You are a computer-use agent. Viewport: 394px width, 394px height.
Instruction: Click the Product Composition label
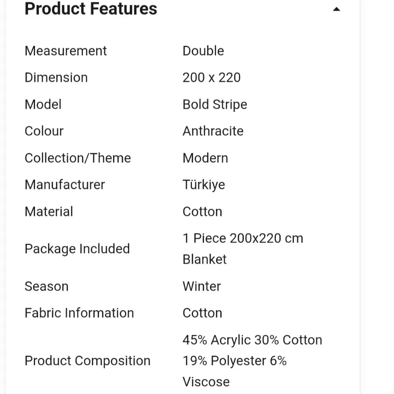pos(88,361)
